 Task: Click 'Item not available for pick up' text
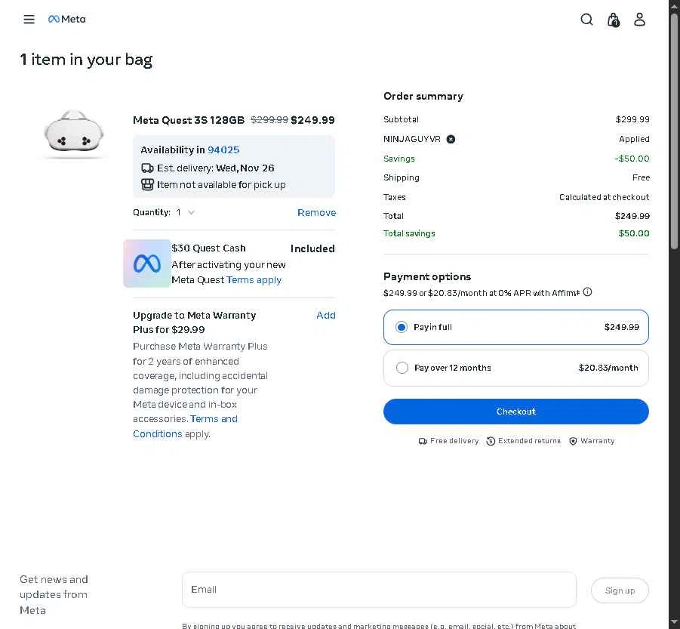point(221,185)
